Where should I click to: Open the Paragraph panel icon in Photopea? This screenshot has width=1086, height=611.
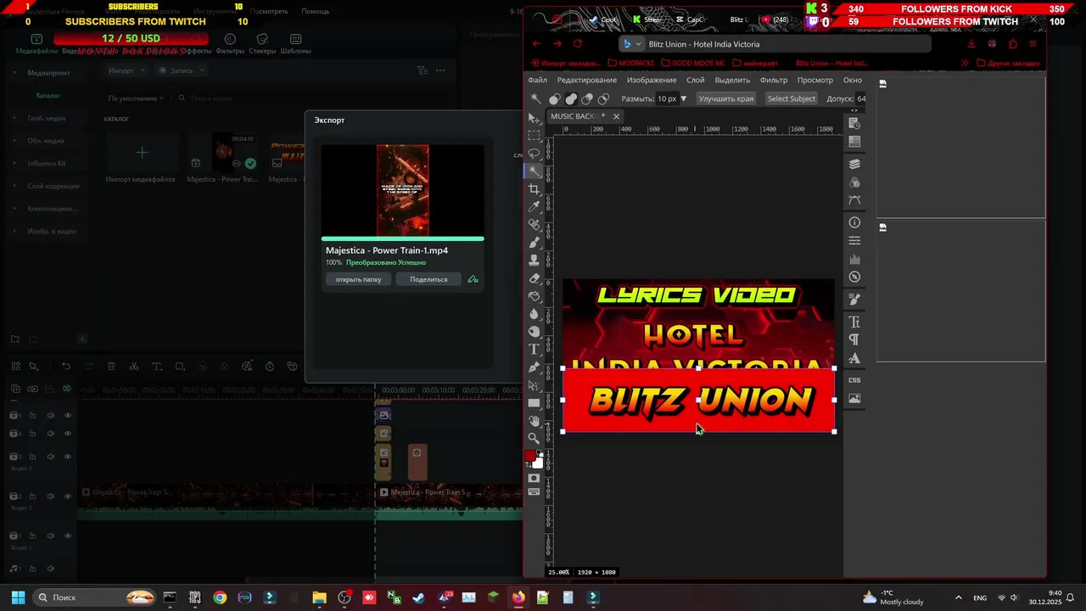click(x=854, y=339)
